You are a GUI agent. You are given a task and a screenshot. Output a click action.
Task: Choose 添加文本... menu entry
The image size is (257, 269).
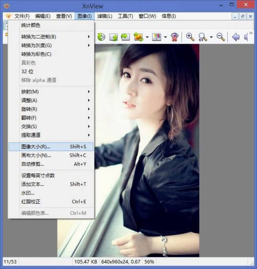pos(51,184)
